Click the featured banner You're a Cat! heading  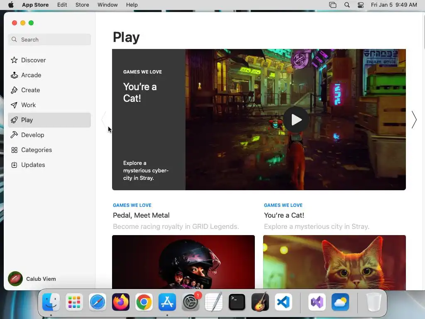click(140, 93)
